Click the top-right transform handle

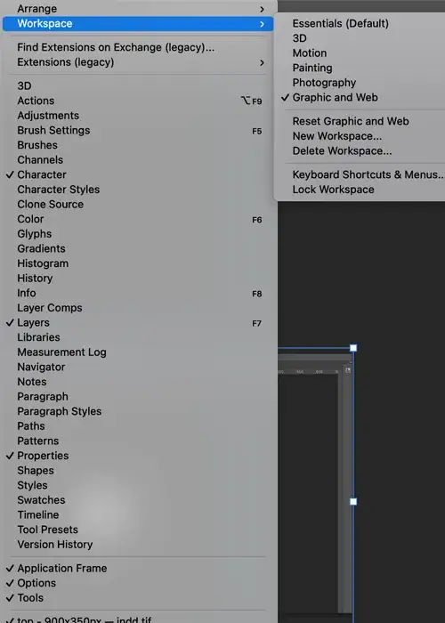point(353,348)
